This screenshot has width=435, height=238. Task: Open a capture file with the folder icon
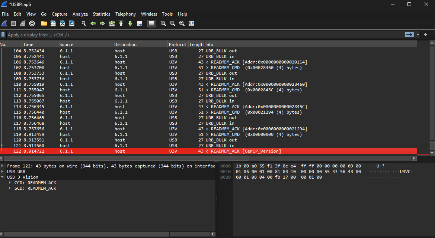44,23
